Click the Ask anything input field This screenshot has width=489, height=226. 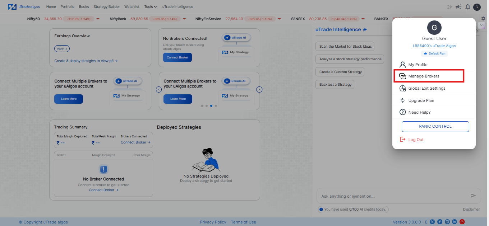point(393,196)
